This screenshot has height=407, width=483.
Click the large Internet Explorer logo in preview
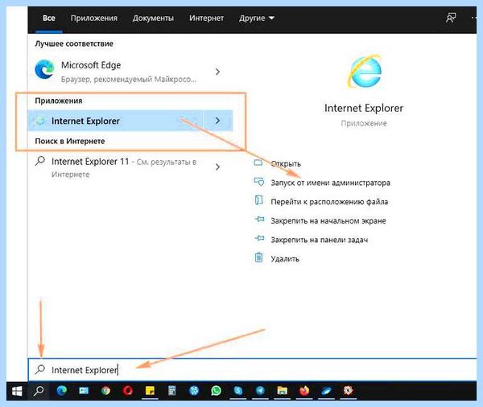coord(365,71)
